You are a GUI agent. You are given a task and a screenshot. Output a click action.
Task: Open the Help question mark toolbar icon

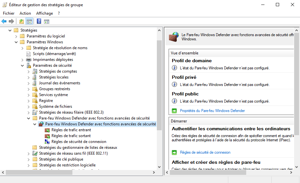tap(39, 21)
